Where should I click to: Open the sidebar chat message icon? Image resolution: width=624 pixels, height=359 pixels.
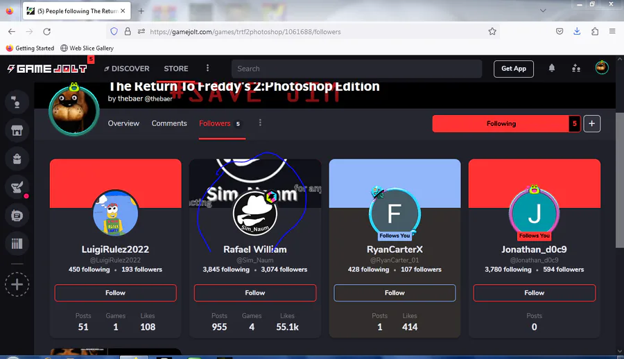point(17,216)
